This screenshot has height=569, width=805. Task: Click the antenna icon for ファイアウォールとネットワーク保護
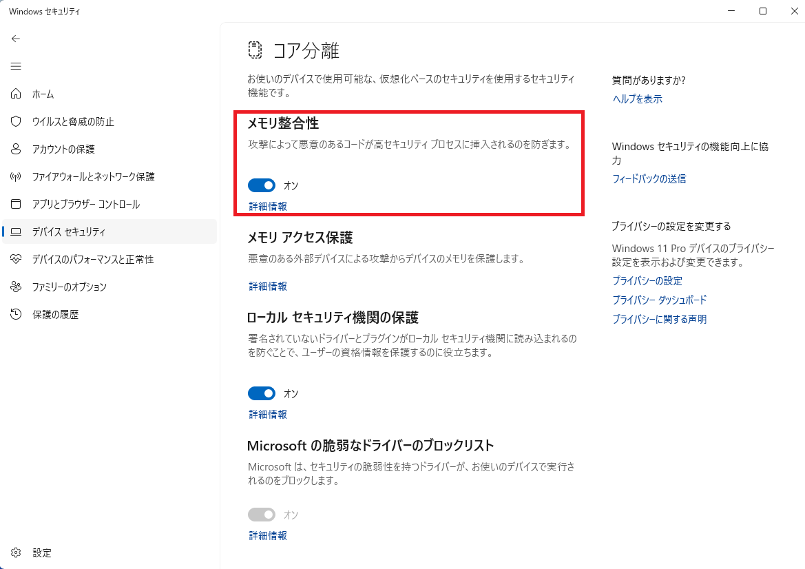click(x=16, y=176)
